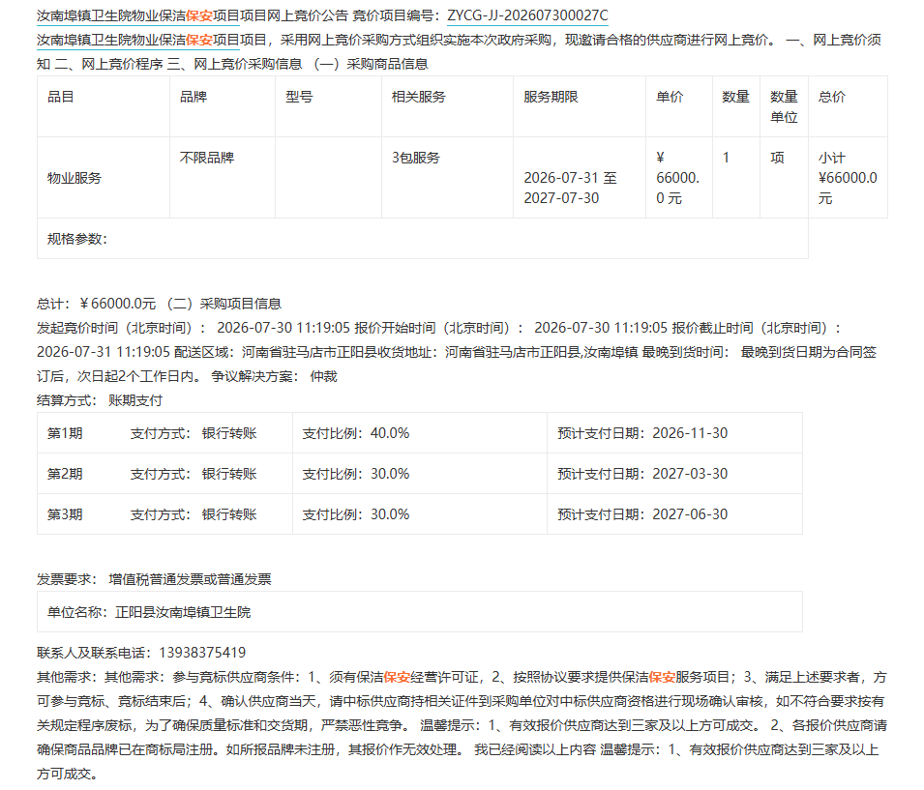Click the 第2期 支付比例 30.0% cell
924x790 pixels.
(420, 474)
